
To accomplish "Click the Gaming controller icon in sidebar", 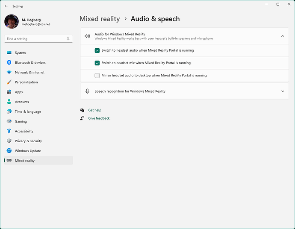I will click(x=9, y=121).
